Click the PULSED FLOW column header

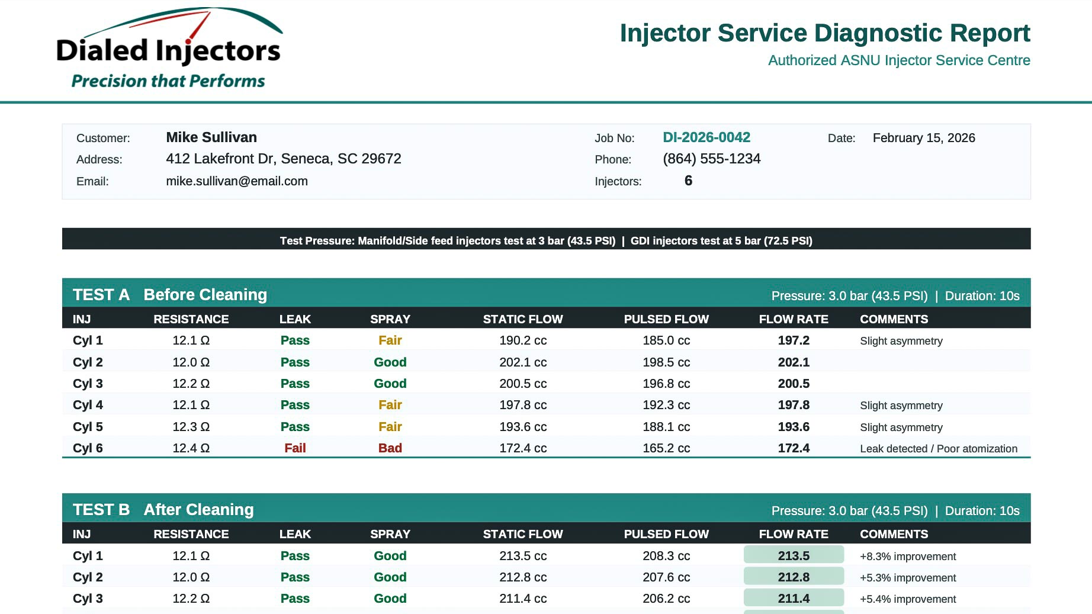pyautogui.click(x=666, y=319)
